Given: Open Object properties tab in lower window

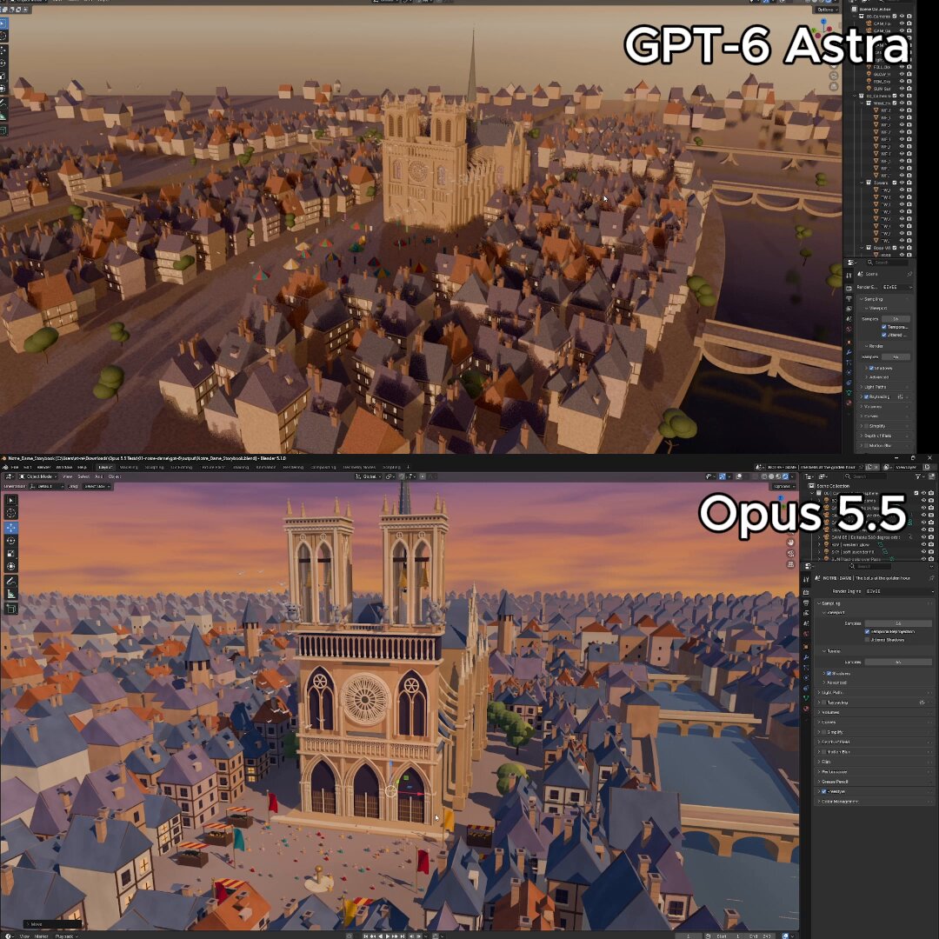Looking at the screenshot, I should pyautogui.click(x=806, y=647).
